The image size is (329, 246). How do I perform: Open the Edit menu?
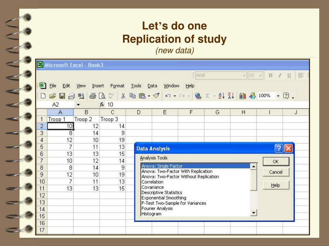66,86
